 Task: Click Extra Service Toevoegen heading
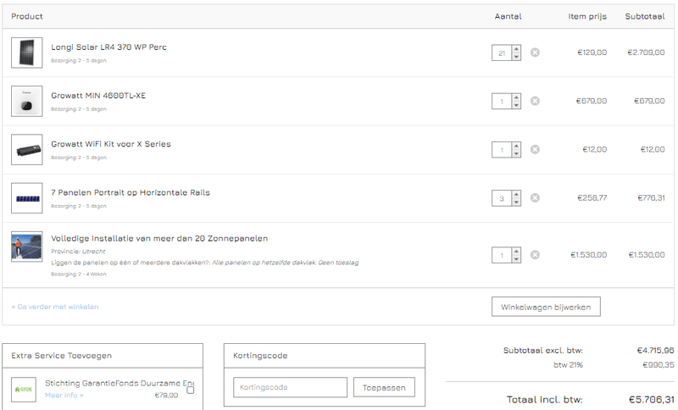(61, 356)
